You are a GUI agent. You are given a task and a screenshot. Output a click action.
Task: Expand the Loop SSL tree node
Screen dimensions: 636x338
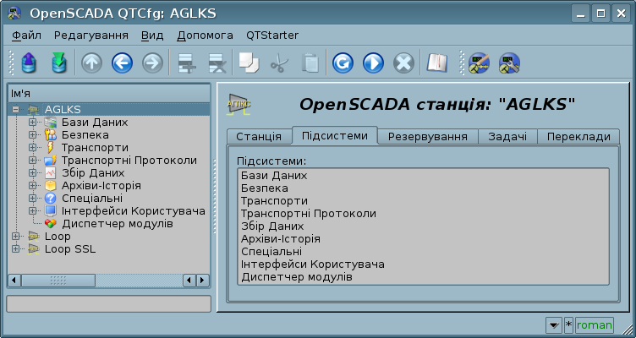click(16, 249)
